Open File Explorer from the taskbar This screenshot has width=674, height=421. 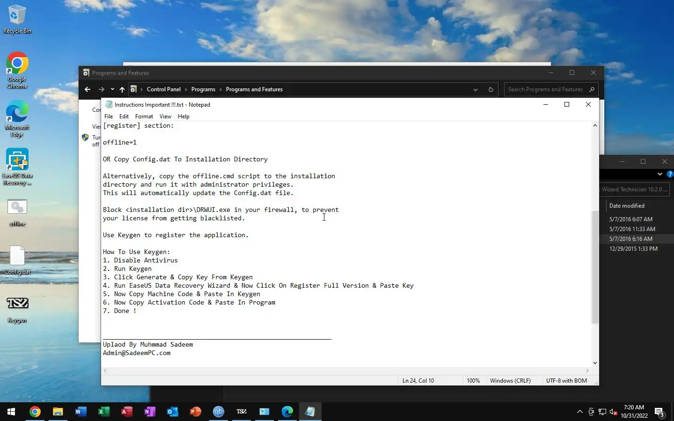coord(58,412)
